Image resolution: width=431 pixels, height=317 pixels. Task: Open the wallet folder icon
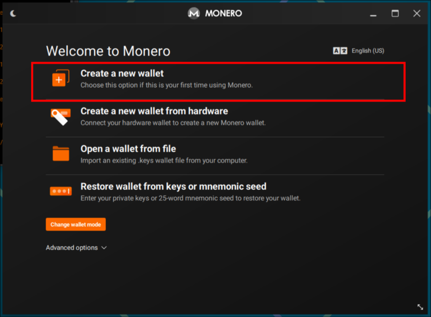60,154
